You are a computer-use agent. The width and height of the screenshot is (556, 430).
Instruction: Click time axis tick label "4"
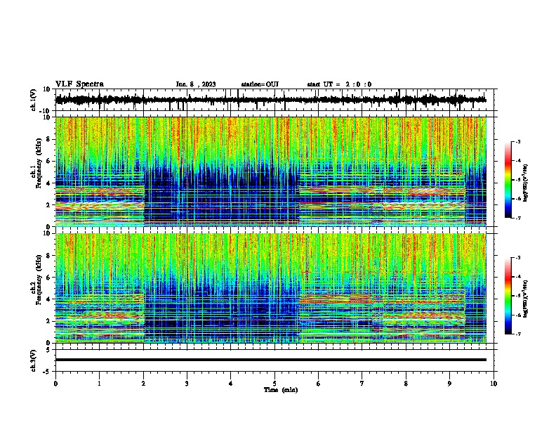[x=231, y=384]
